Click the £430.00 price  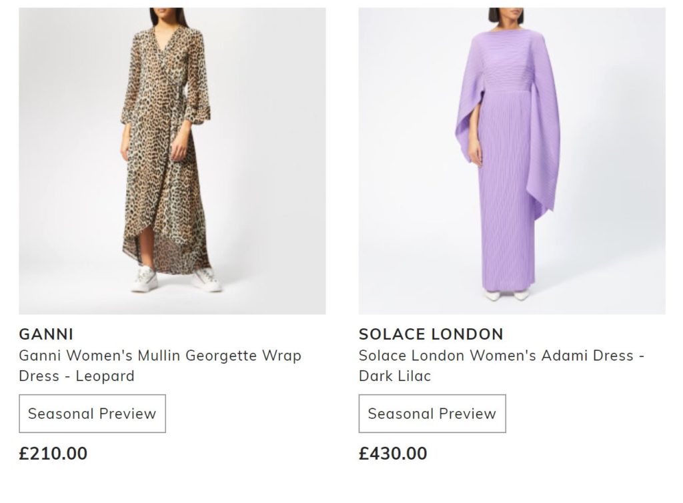[393, 454]
